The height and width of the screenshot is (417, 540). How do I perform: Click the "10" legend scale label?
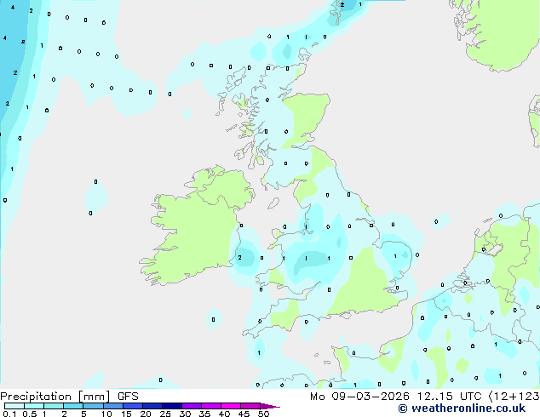point(106,414)
